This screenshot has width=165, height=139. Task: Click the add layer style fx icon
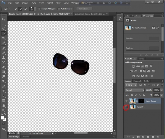[133, 137]
